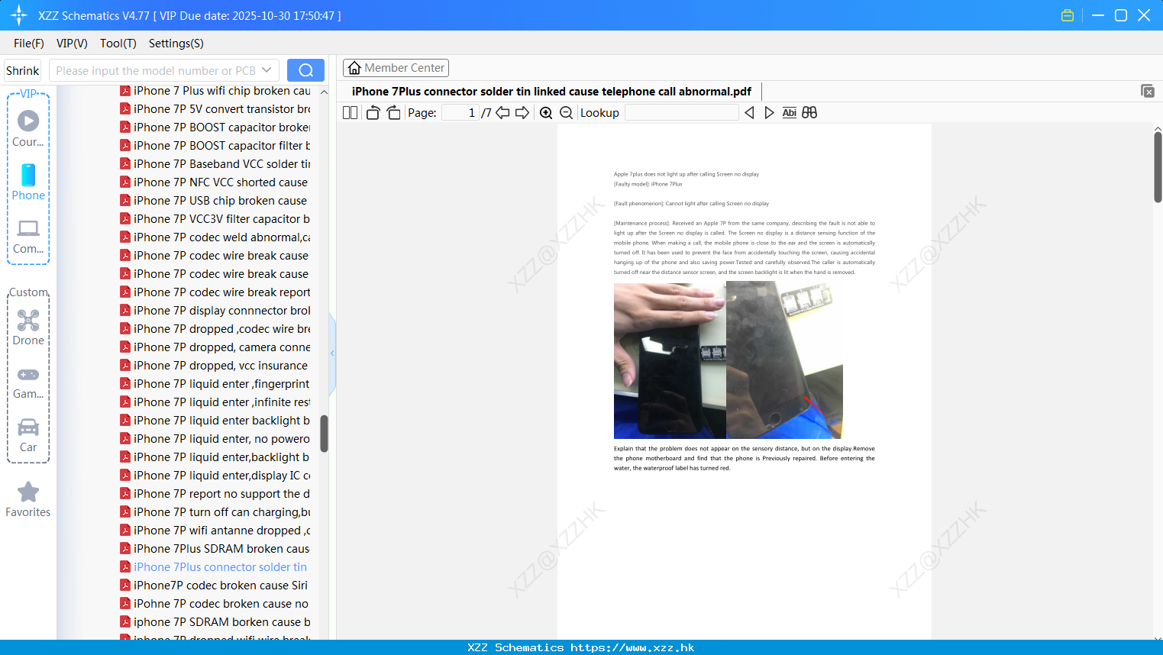This screenshot has height=655, width=1163.
Task: Open iPhone 7P liquid enter, no power file
Action: [x=215, y=439]
